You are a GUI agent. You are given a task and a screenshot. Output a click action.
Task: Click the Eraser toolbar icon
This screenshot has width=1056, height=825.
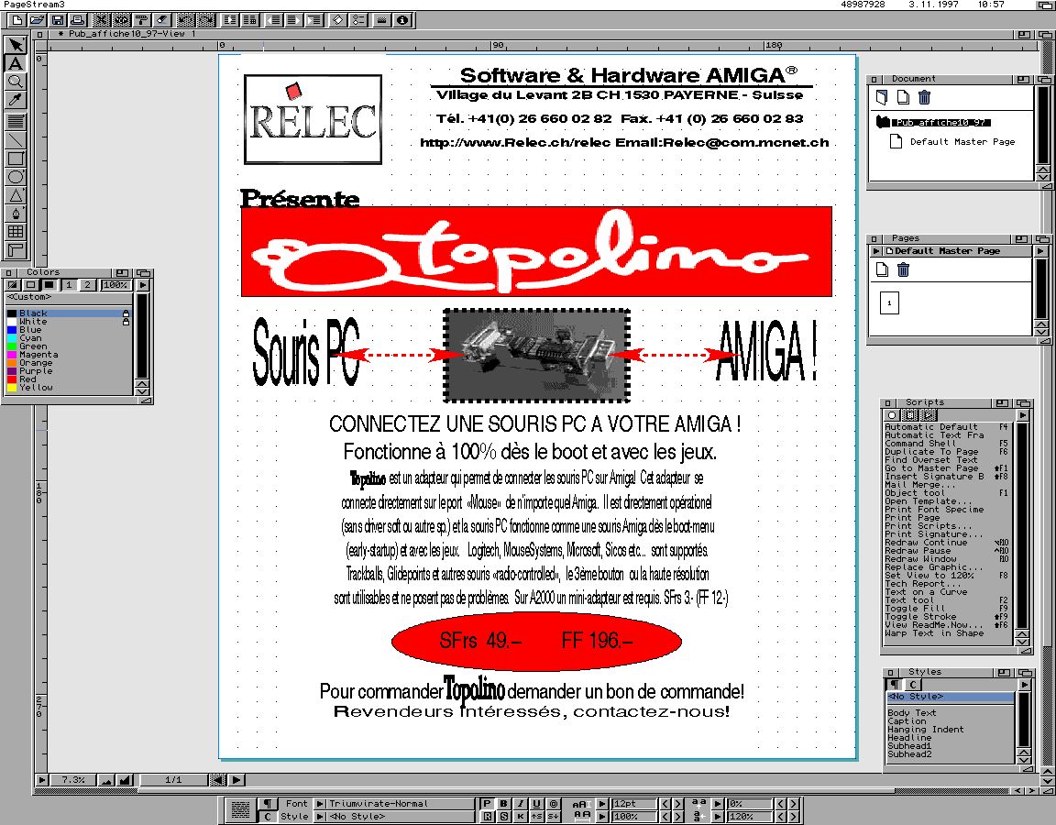tap(161, 20)
